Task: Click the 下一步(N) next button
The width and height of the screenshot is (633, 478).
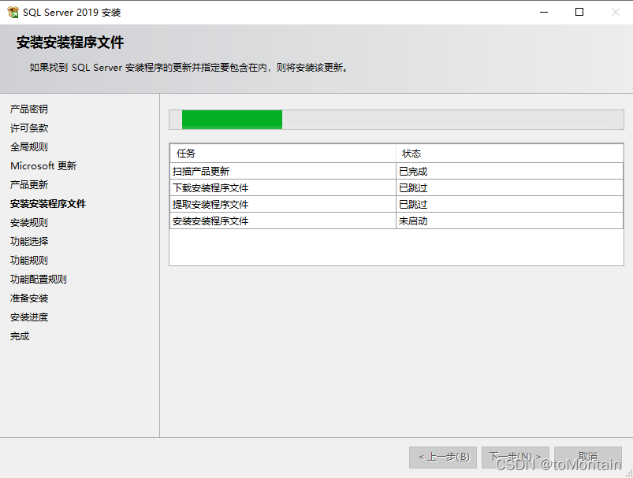Action: (x=516, y=457)
